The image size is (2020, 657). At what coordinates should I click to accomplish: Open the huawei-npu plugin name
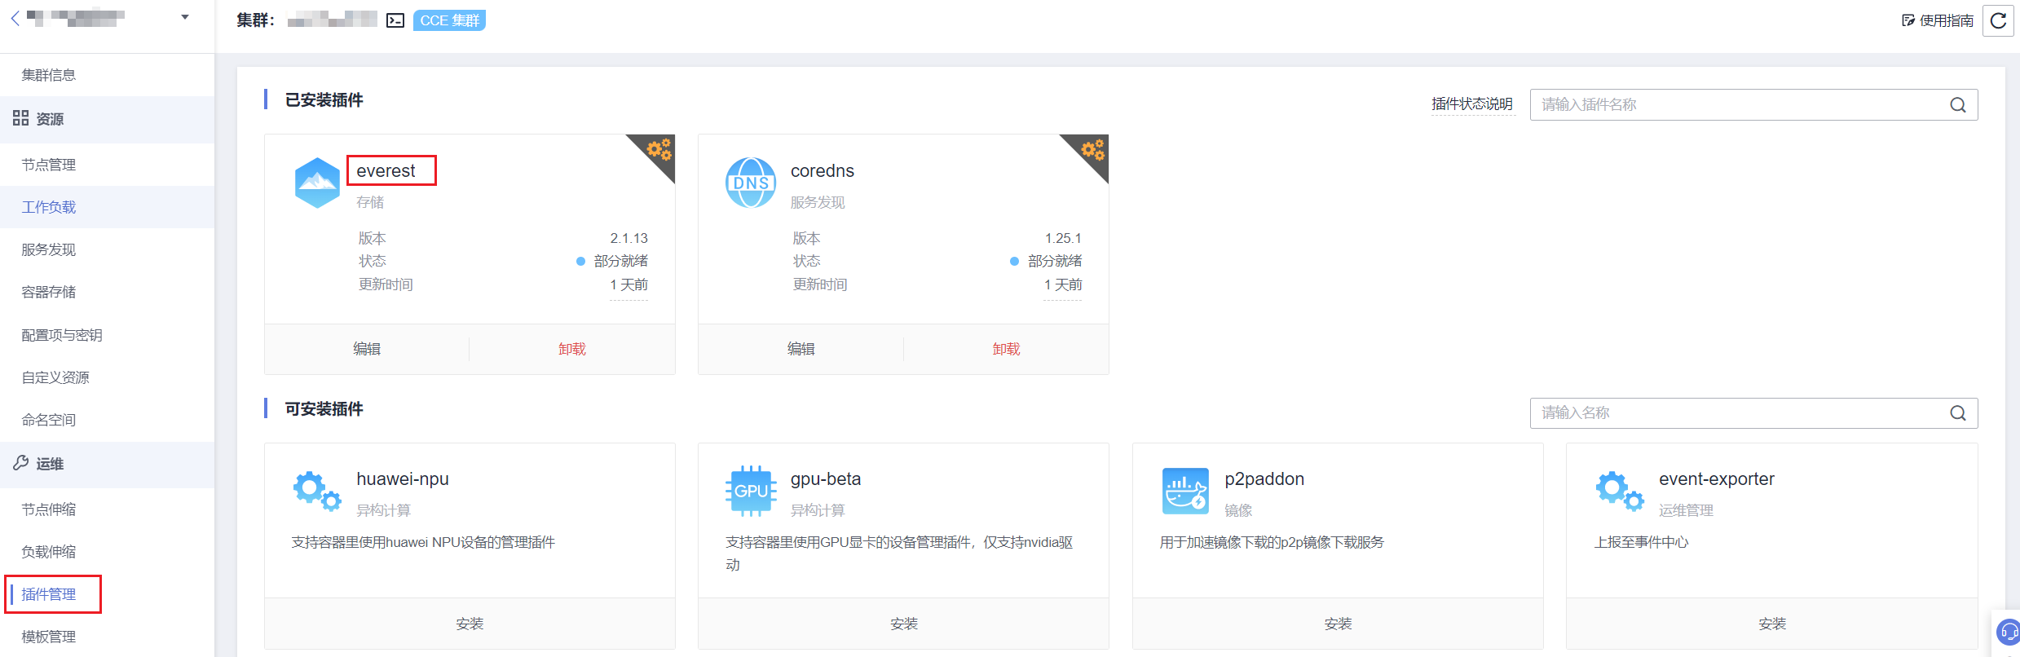click(x=403, y=478)
